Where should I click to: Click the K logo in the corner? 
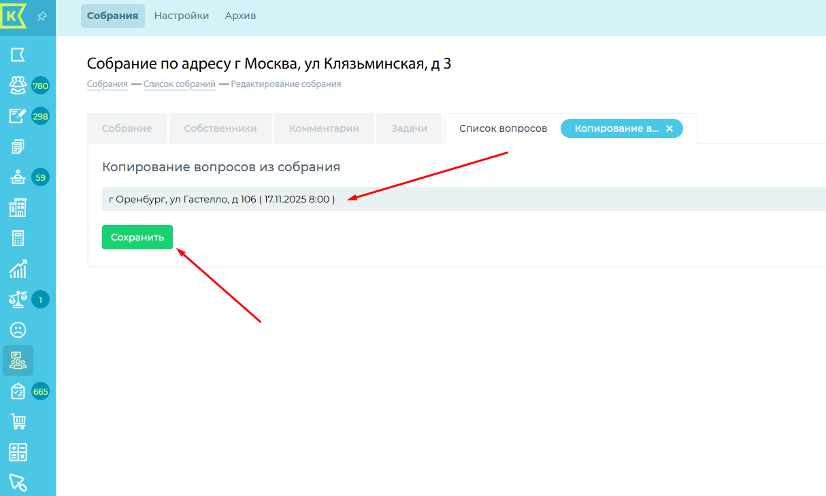pos(14,15)
